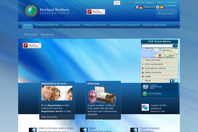The image size is (198, 132).
Task: Select the German flag translation icon
Action: [x=141, y=7]
